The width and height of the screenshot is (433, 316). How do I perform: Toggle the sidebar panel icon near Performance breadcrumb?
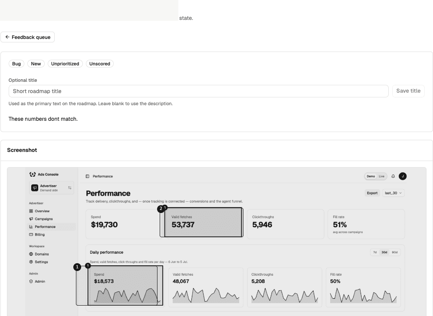pyautogui.click(x=87, y=176)
